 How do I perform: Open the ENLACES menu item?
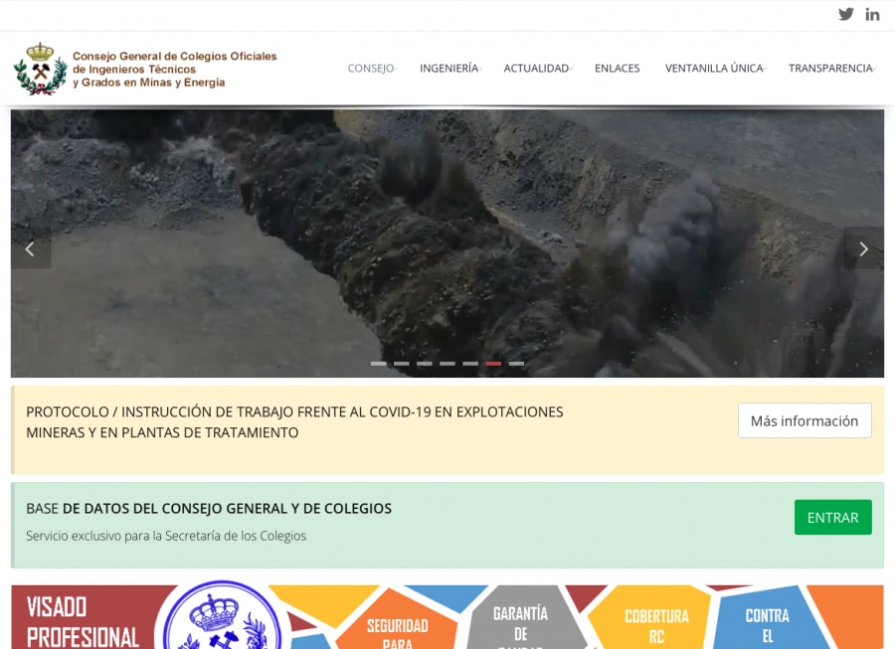617,69
